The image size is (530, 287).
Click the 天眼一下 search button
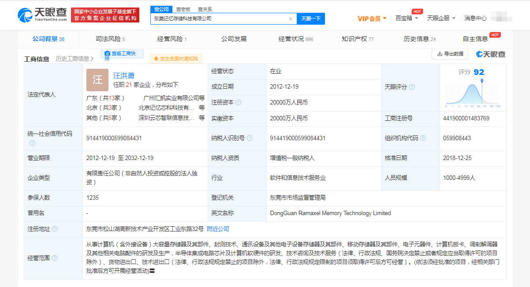[311, 19]
